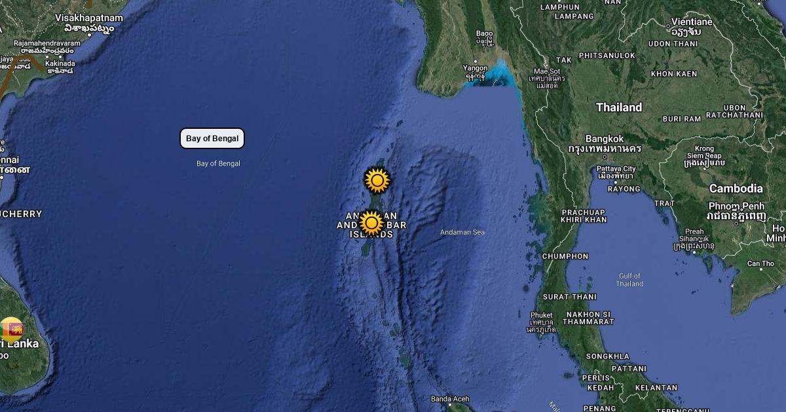Open the Sri Lanka flag map pin
Image resolution: width=786 pixels, height=412 pixels.
(11, 329)
